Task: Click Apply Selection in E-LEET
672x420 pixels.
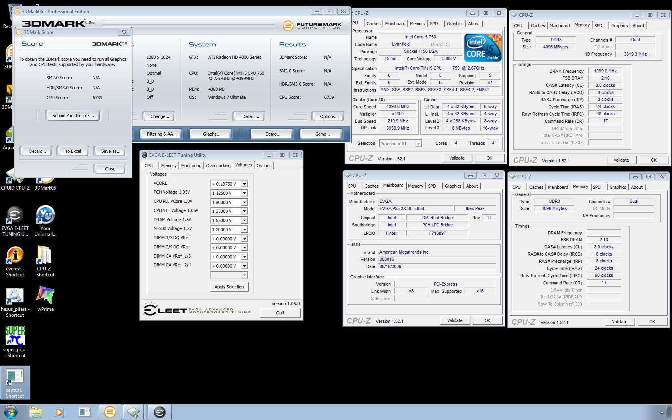Action: [229, 287]
